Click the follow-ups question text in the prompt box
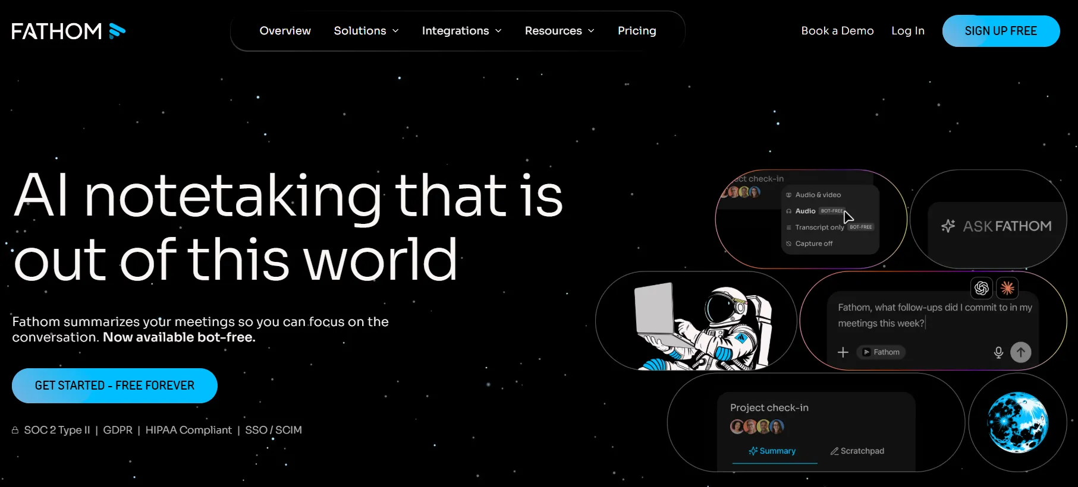 click(x=935, y=315)
